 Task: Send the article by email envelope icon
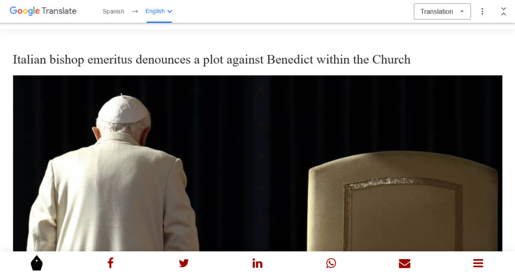click(404, 263)
